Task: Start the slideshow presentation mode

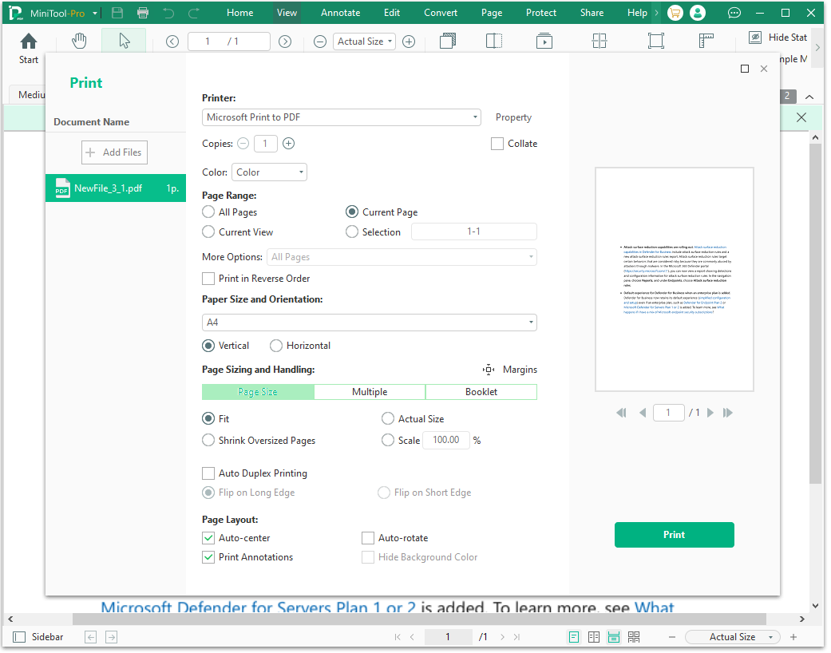Action: click(544, 41)
